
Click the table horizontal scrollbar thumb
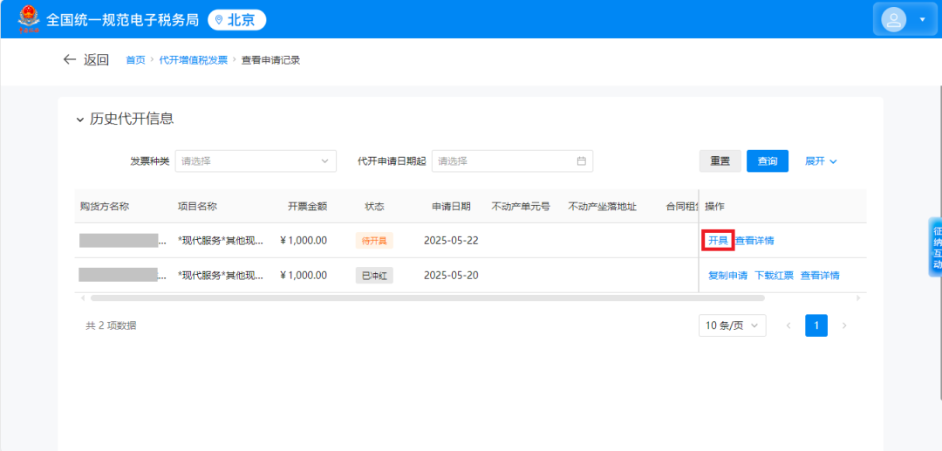tap(427, 297)
